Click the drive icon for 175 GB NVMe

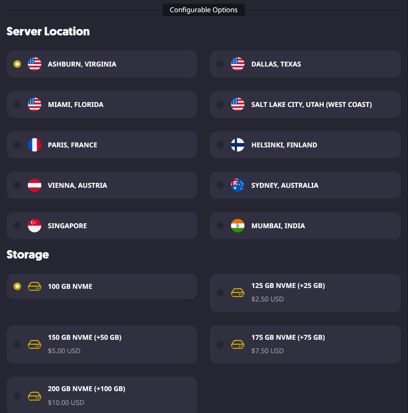coord(238,344)
